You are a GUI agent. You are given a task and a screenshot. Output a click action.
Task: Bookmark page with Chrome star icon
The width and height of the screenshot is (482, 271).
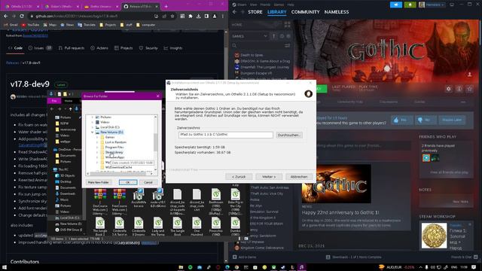coord(172,16)
